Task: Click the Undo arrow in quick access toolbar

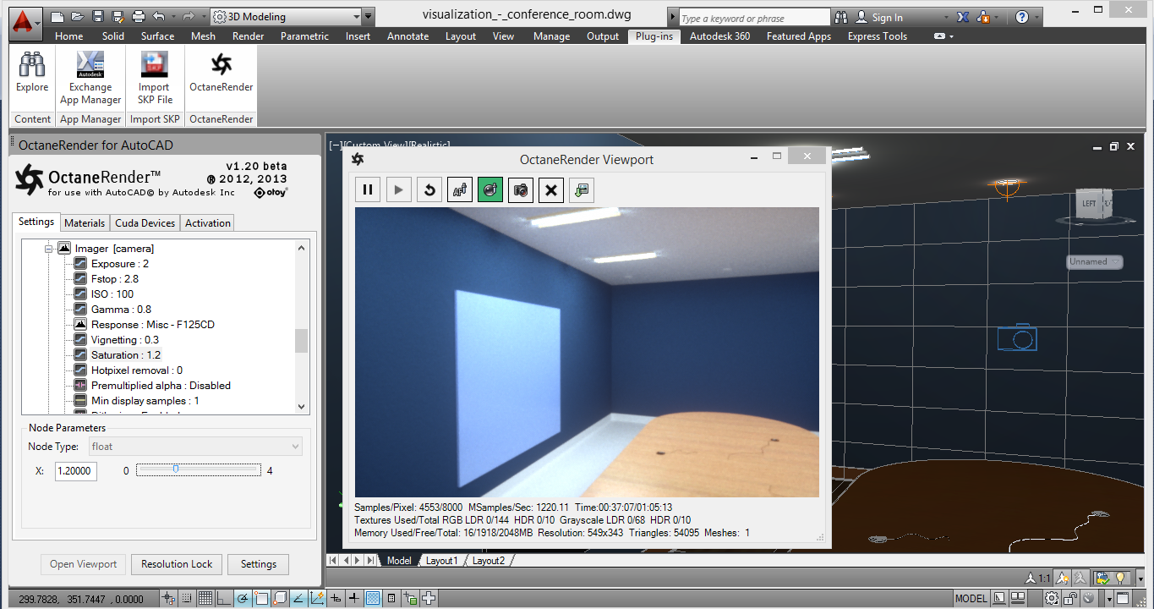Action: point(158,16)
